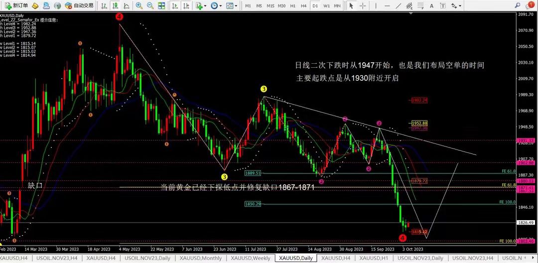
Task: Select the annotation about 修复缺口1867-1871
Action: pos(238,188)
